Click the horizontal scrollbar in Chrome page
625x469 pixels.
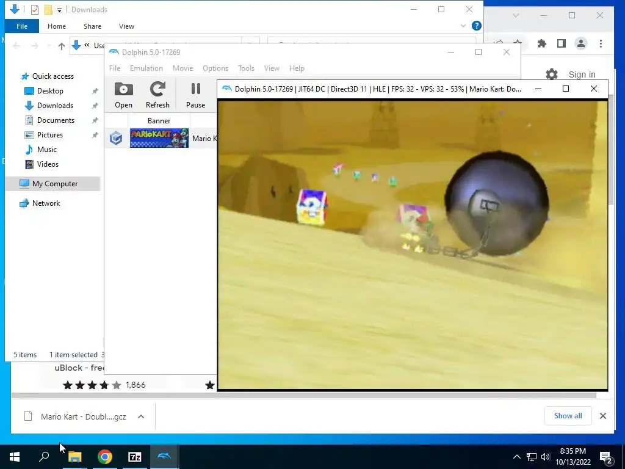coord(304,395)
